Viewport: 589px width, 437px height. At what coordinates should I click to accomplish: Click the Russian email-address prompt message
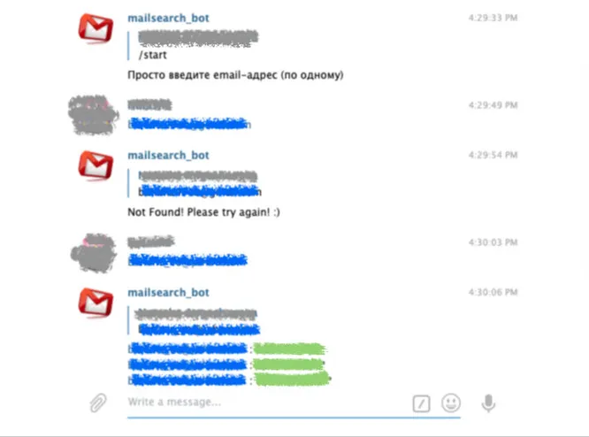(235, 75)
